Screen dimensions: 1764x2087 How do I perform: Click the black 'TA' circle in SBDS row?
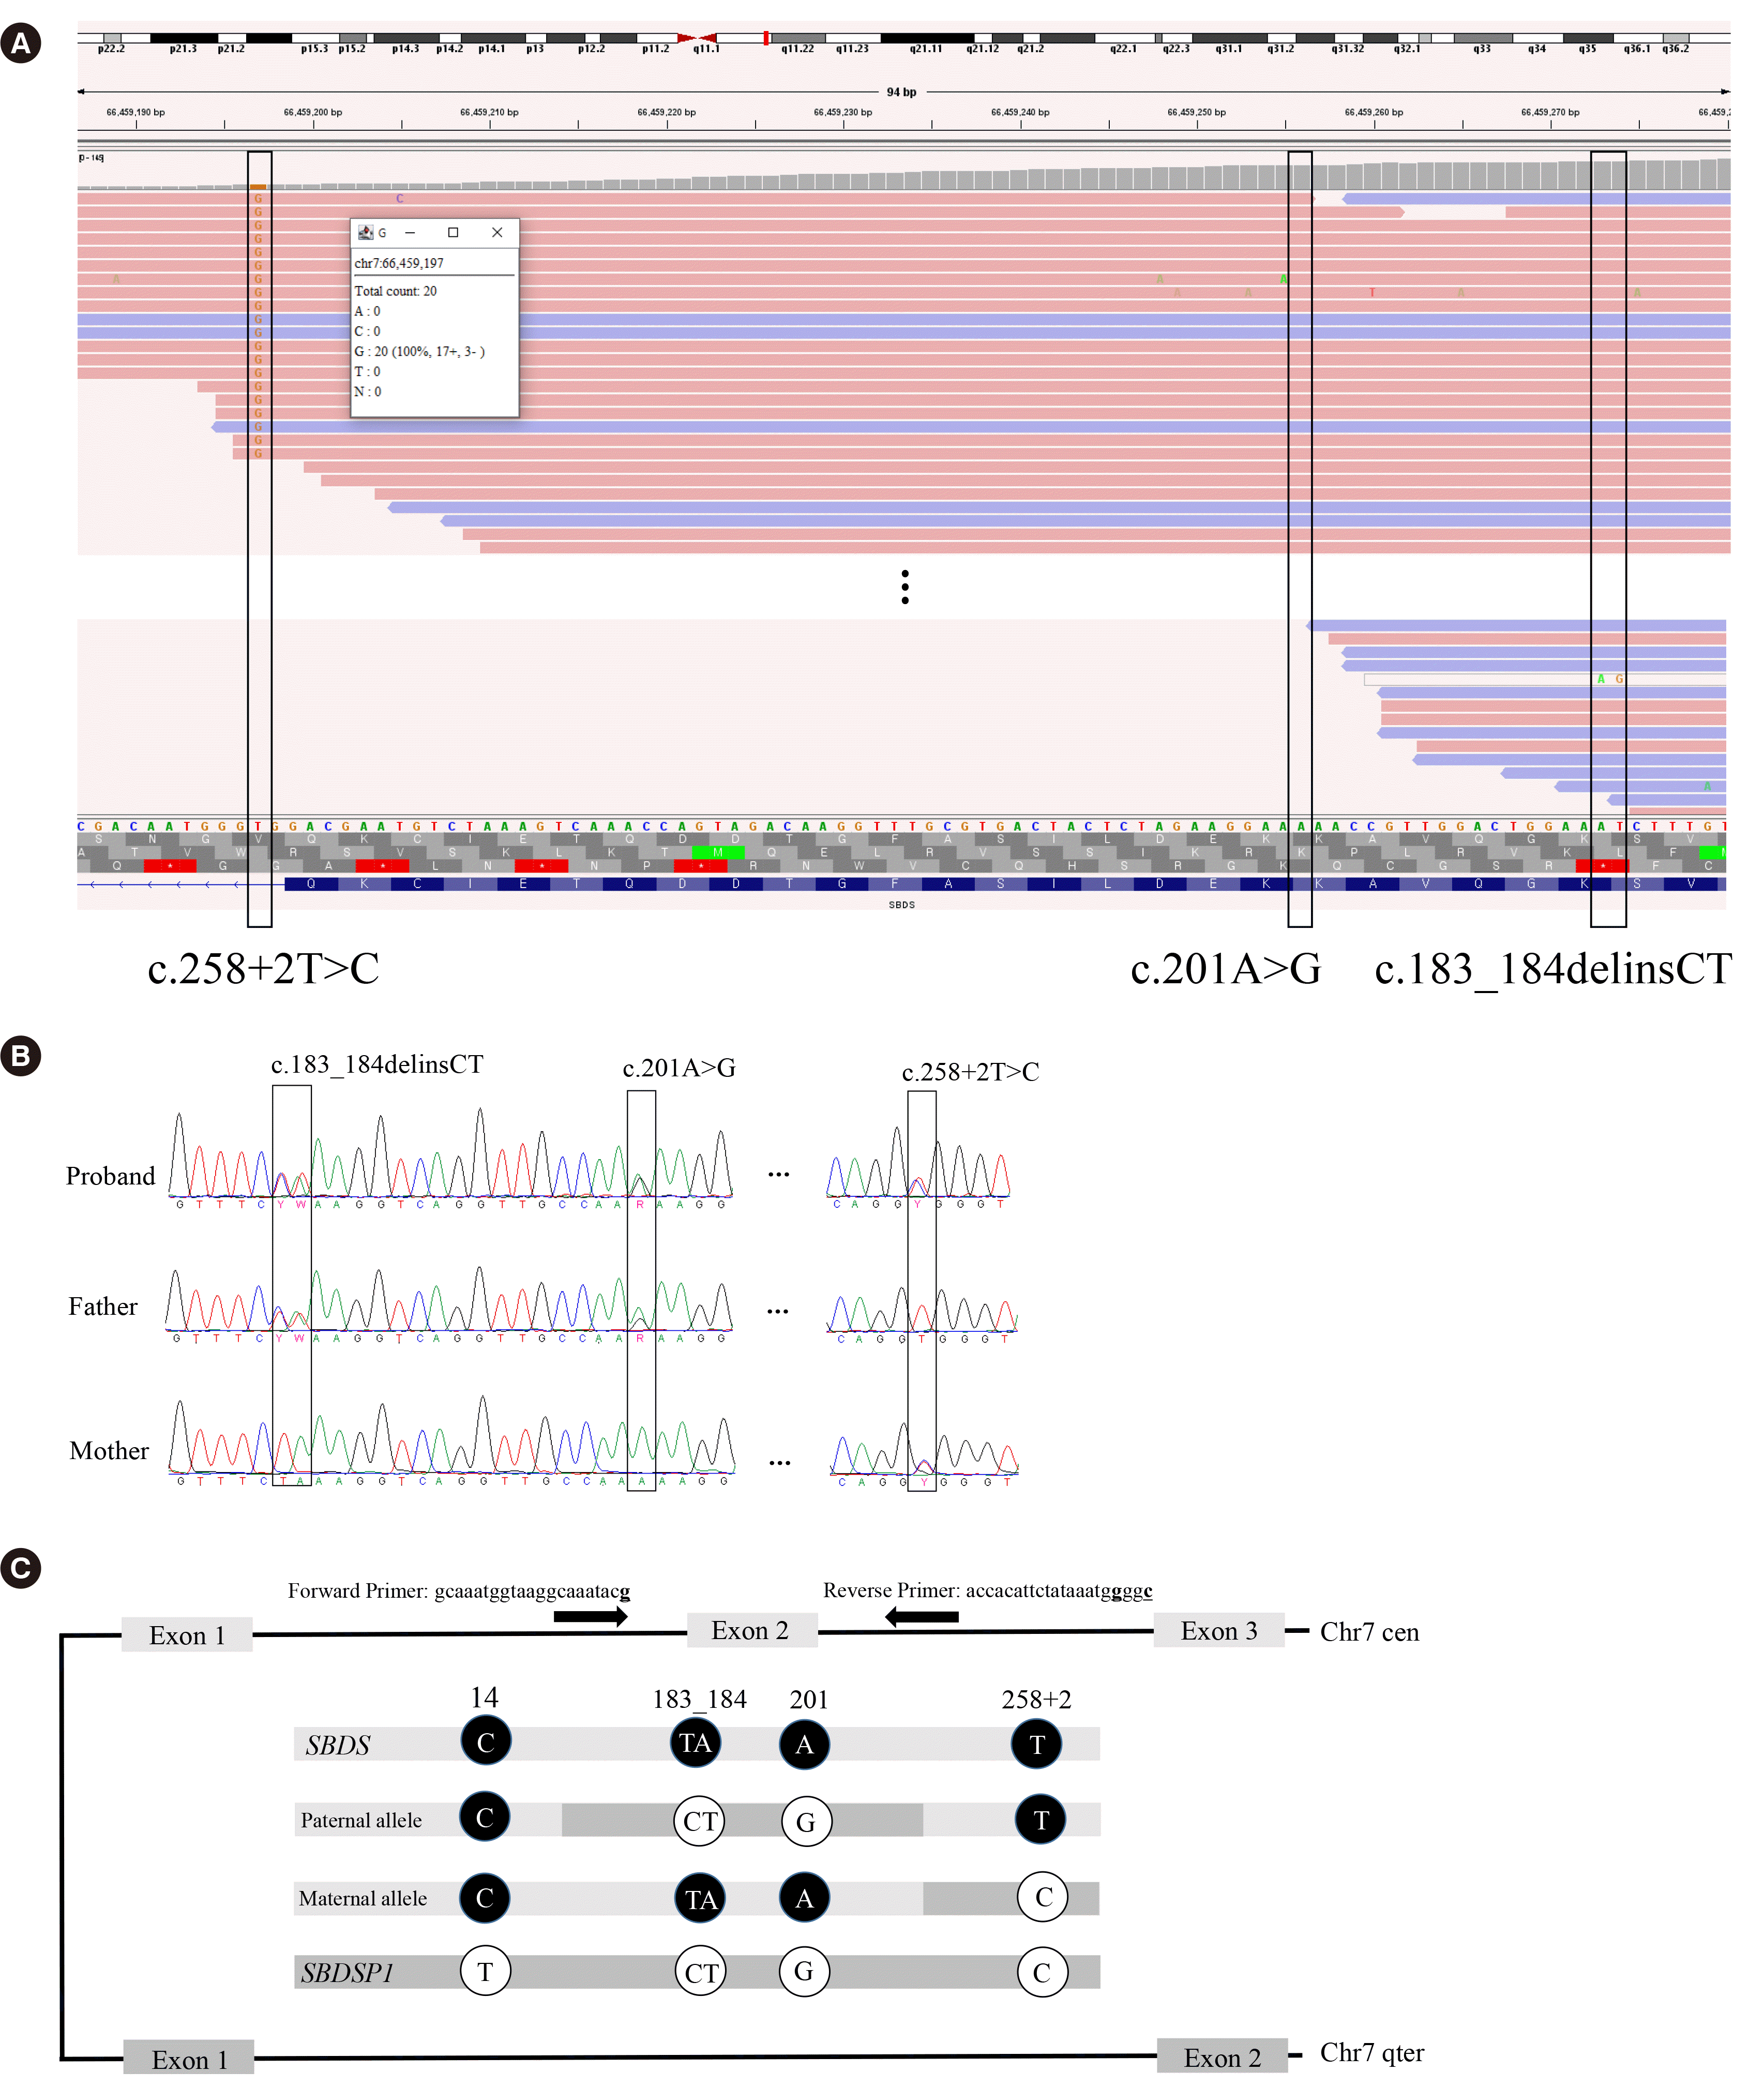[x=695, y=1743]
